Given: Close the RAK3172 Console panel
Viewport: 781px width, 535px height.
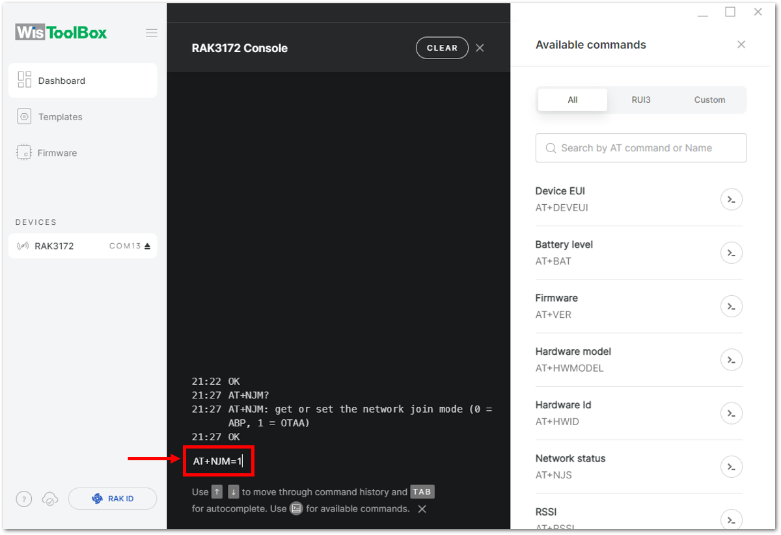Looking at the screenshot, I should 480,48.
